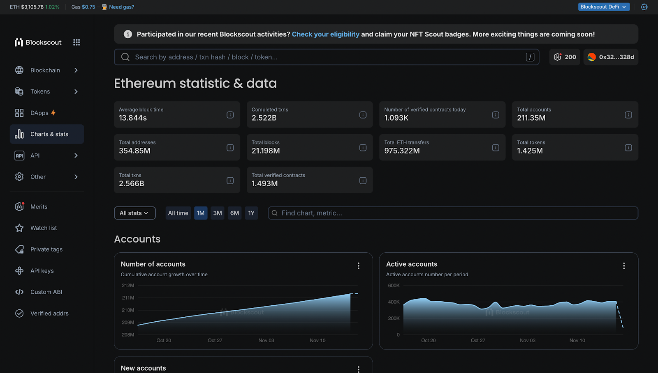The image size is (658, 373).
Task: Click the slash shortcut badge in search bar
Action: (x=530, y=57)
